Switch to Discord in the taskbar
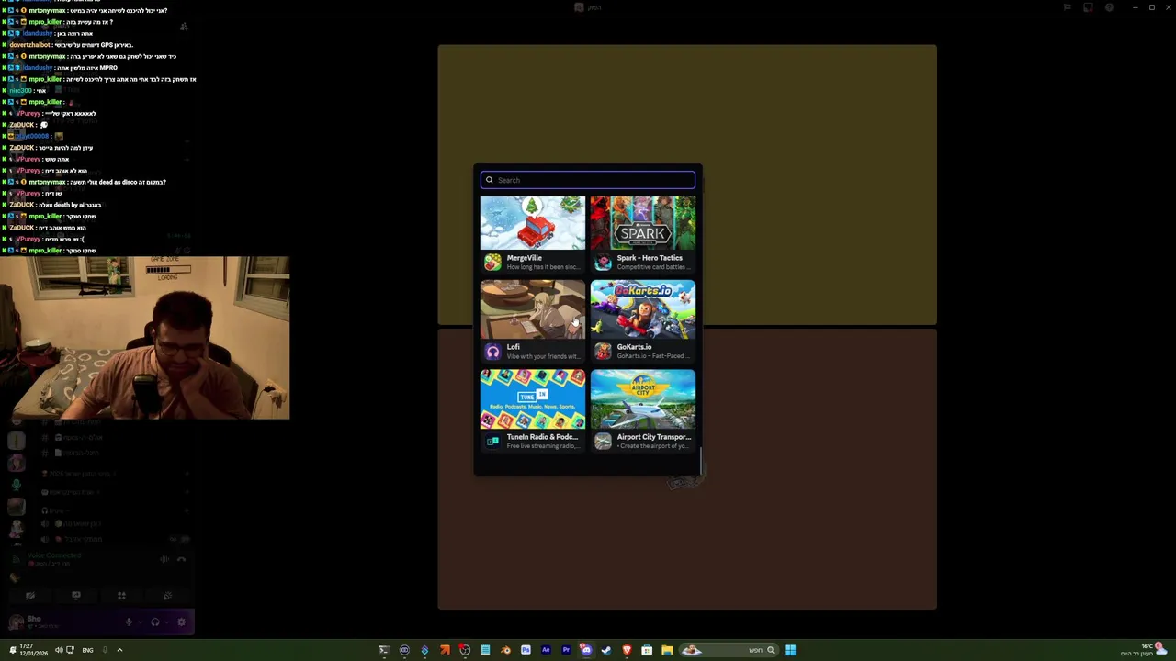This screenshot has width=1176, height=661. point(586,650)
